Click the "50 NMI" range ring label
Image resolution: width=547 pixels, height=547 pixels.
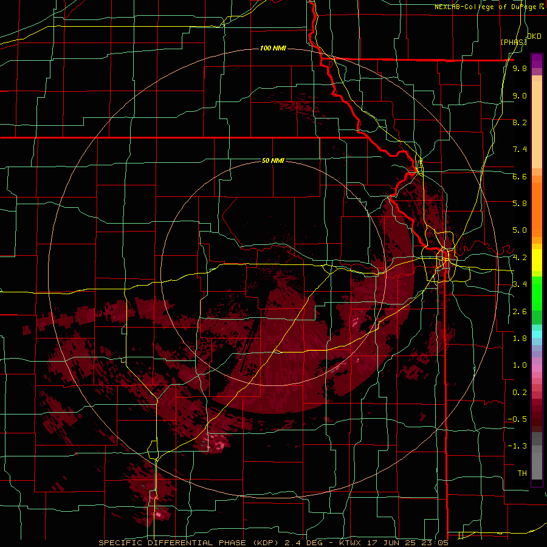coord(273,161)
